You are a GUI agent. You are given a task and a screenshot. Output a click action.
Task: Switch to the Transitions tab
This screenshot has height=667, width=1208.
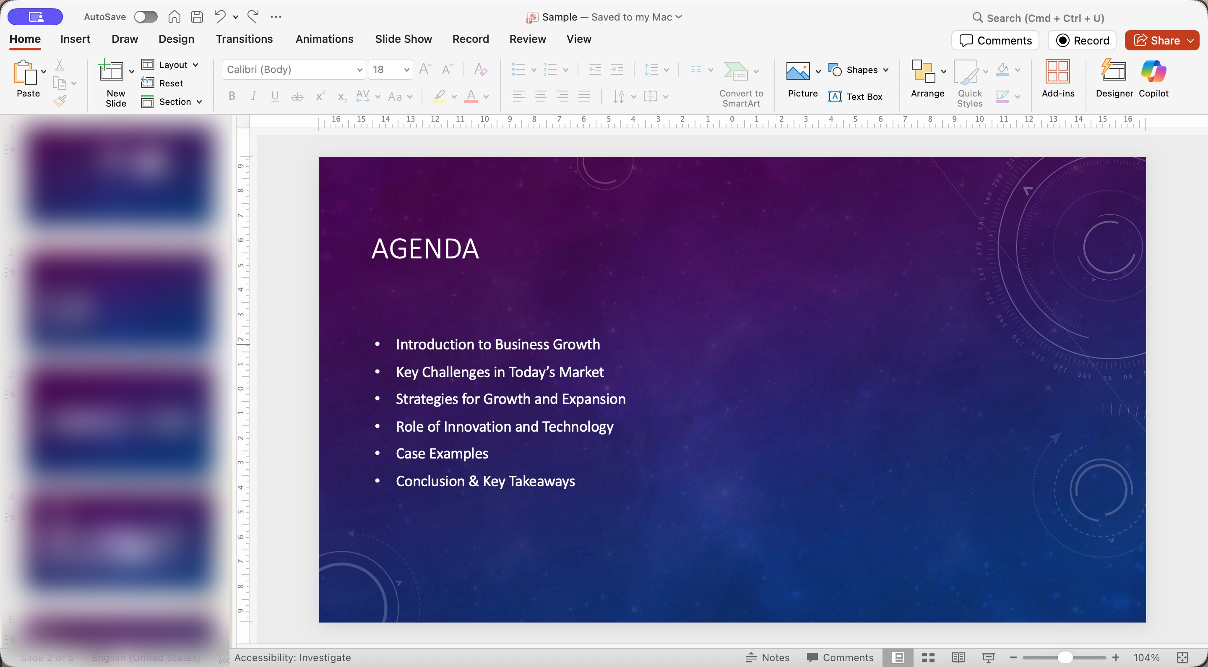pyautogui.click(x=244, y=39)
